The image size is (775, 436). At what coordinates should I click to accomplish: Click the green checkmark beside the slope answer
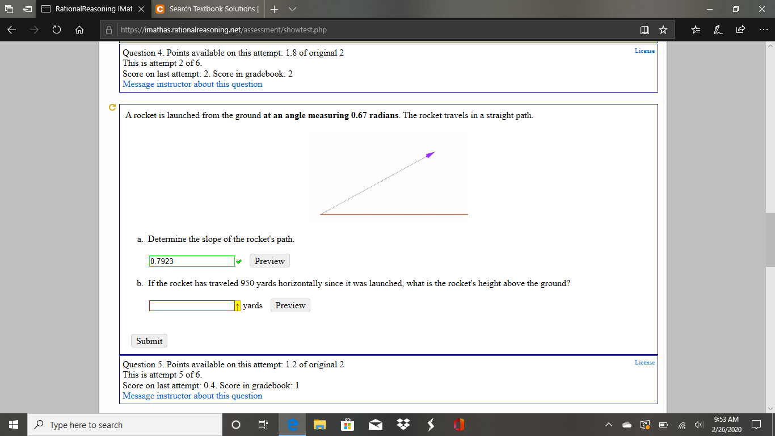(240, 261)
